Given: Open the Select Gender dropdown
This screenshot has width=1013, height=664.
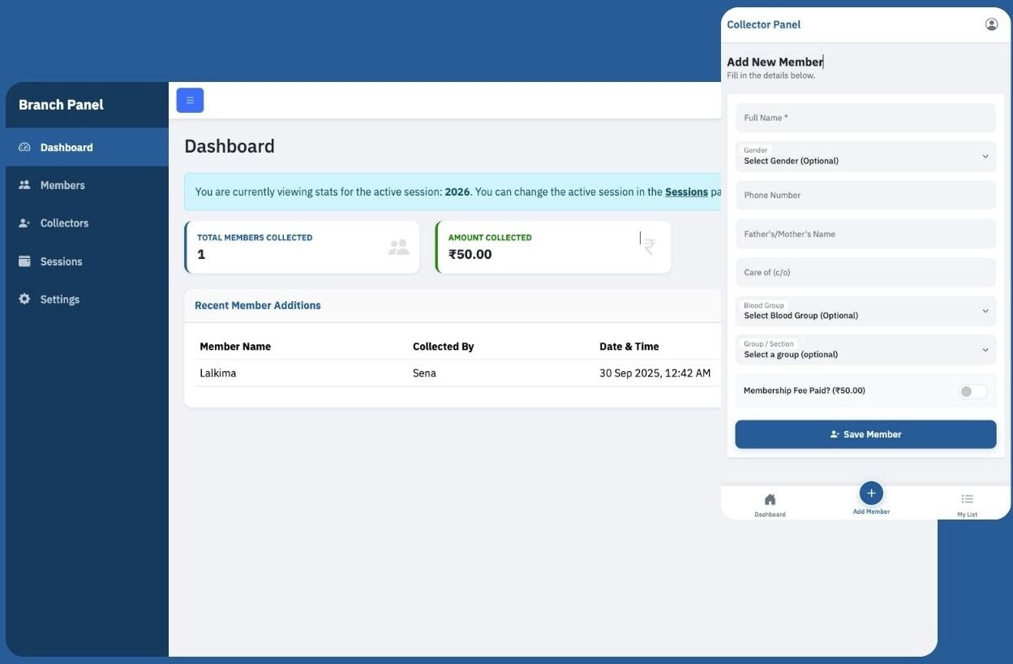Looking at the screenshot, I should tap(865, 156).
